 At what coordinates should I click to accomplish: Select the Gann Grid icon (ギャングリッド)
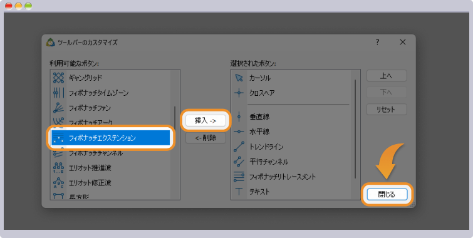point(58,78)
